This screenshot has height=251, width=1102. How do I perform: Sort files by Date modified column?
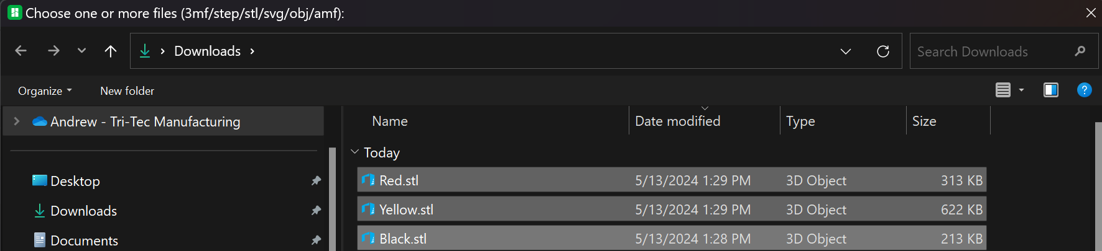pos(677,121)
